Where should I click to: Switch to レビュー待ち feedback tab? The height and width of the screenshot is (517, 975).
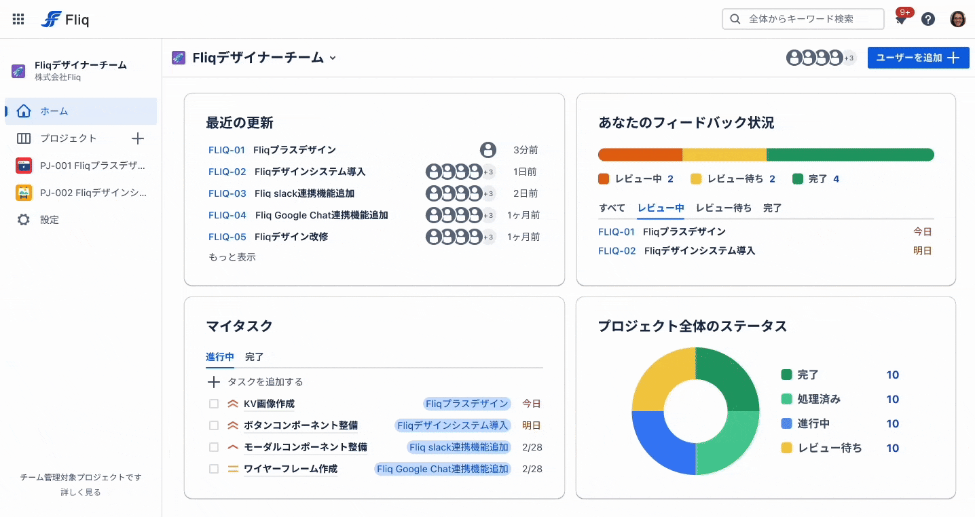724,208
